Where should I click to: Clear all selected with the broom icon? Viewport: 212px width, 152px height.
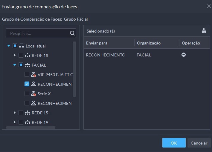click(x=204, y=31)
